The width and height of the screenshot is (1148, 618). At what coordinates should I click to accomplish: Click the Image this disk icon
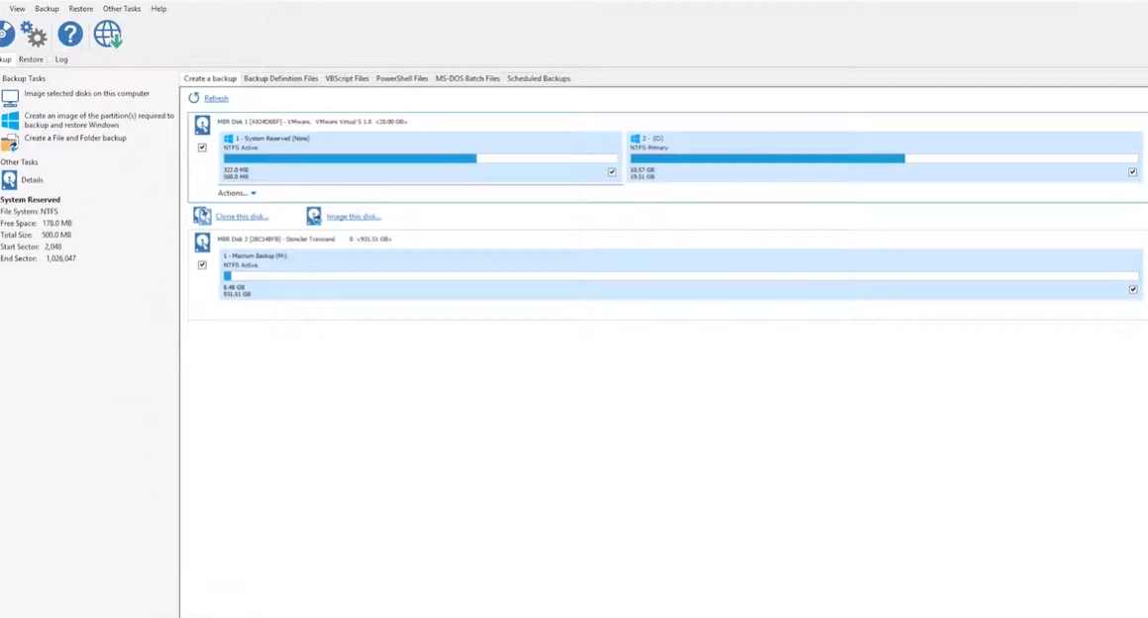(314, 216)
